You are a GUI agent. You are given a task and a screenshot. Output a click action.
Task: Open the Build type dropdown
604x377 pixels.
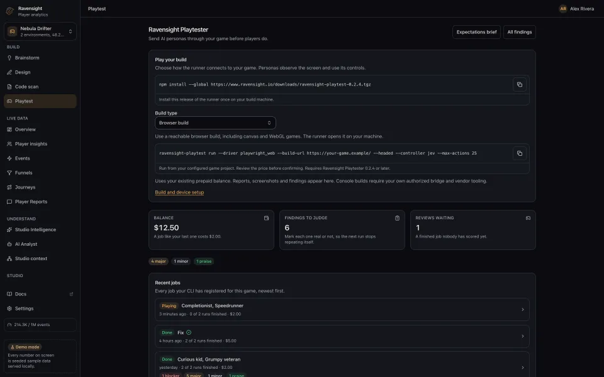[x=215, y=123]
